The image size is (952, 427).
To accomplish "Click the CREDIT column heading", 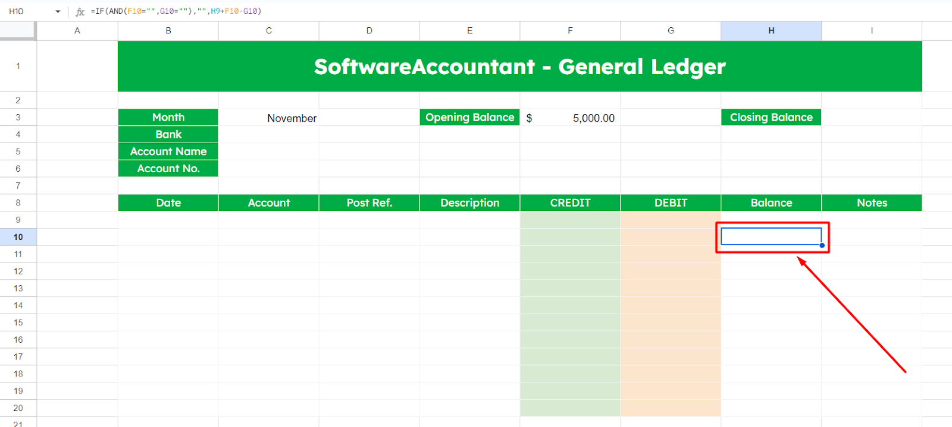I will pos(571,203).
